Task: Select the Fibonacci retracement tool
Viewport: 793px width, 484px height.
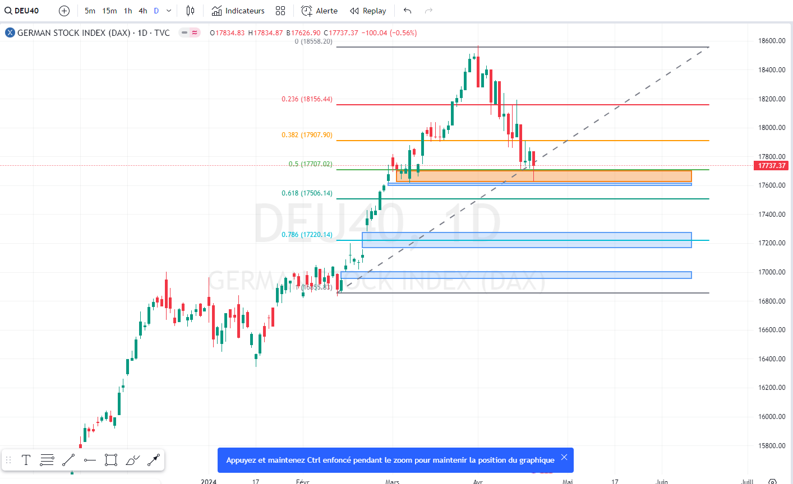Action: [47, 460]
